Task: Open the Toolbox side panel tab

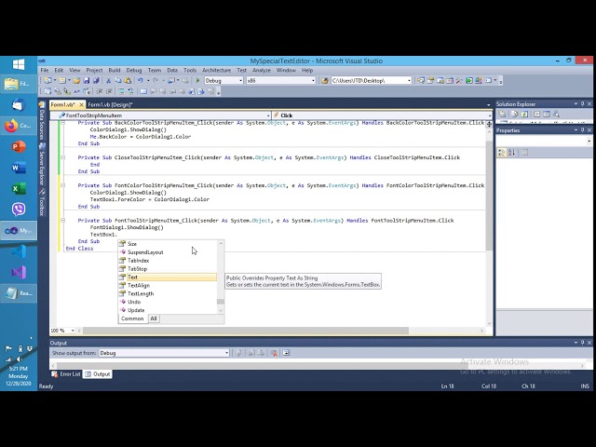Action: 42,203
